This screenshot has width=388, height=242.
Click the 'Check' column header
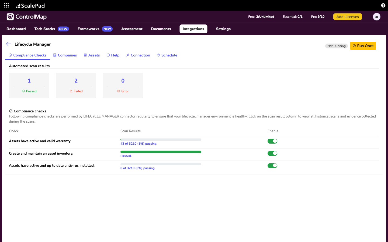14,131
